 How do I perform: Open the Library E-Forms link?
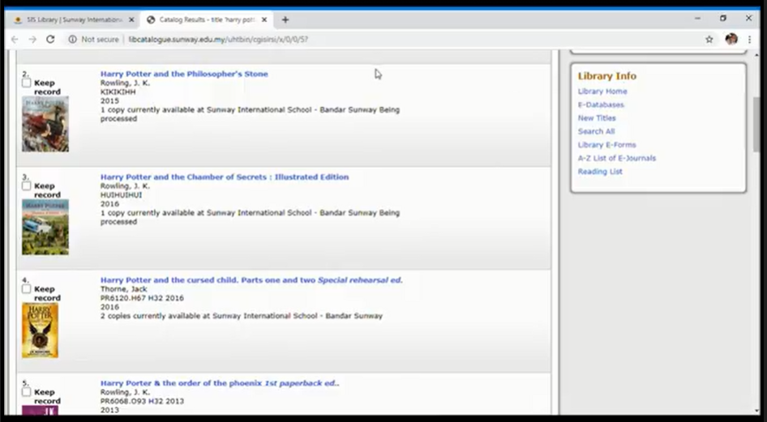(607, 145)
